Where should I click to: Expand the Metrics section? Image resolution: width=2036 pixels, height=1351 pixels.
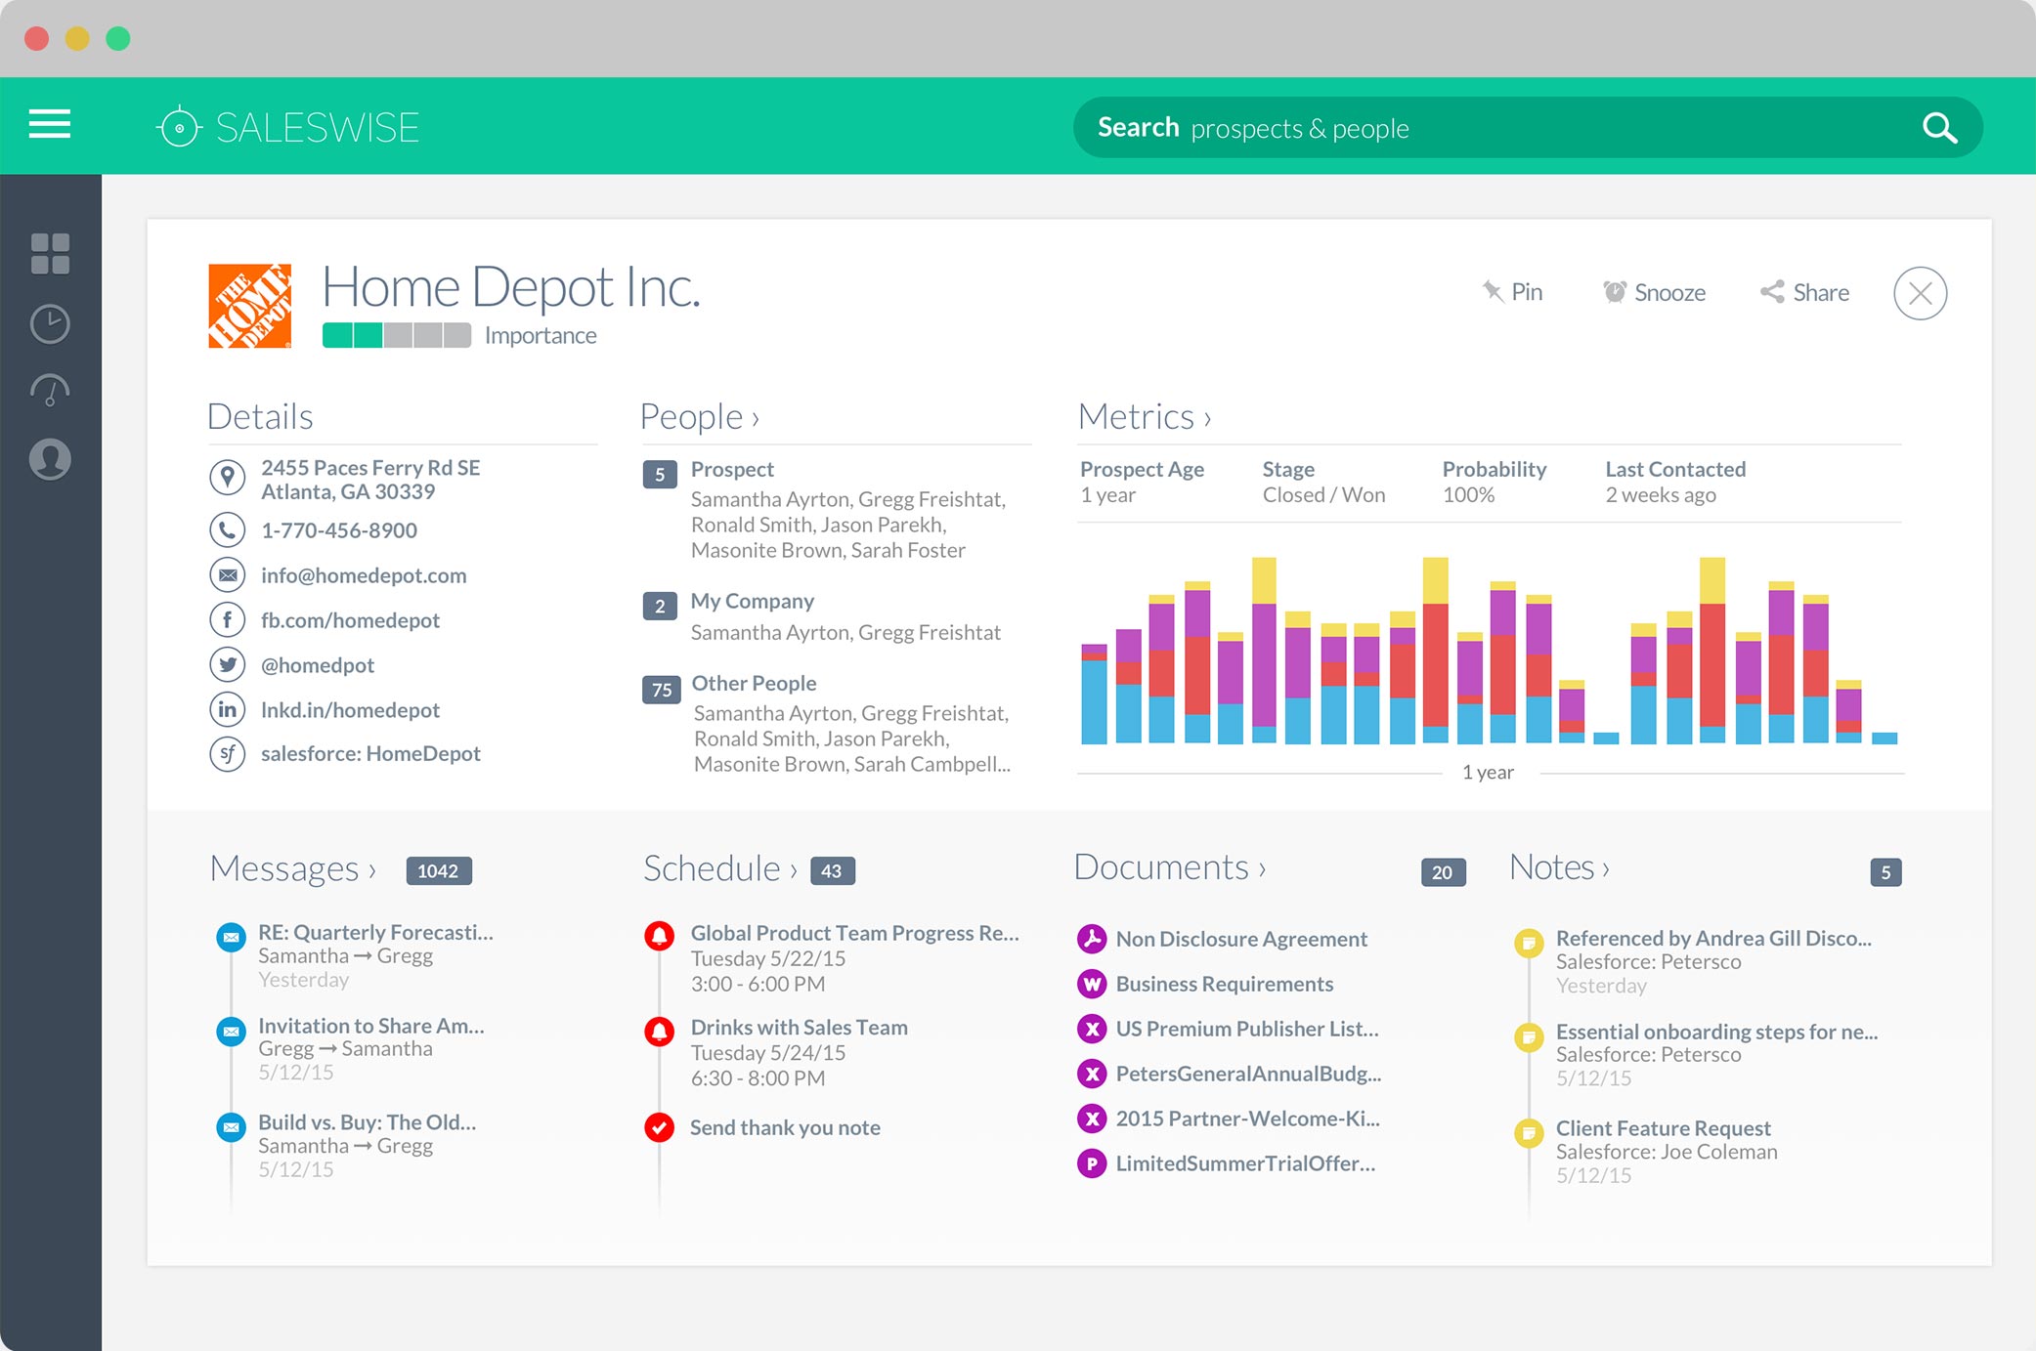(1145, 416)
